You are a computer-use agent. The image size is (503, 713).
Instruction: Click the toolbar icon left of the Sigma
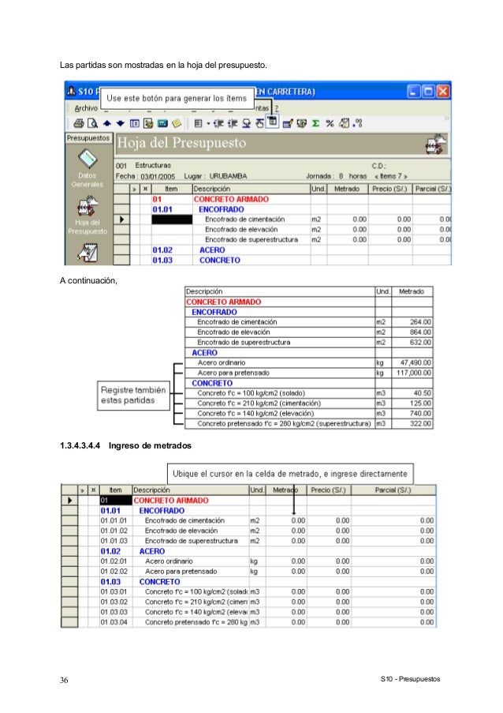tap(301, 123)
